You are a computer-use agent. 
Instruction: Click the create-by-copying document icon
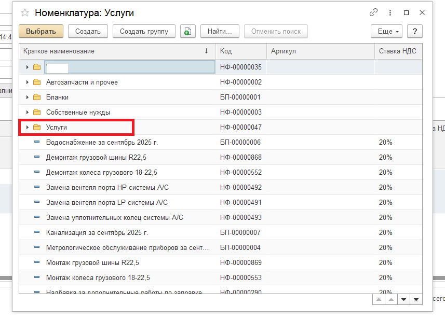click(187, 32)
